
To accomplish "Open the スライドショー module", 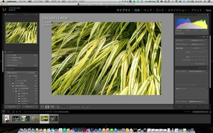I will pyautogui.click(x=177, y=10).
